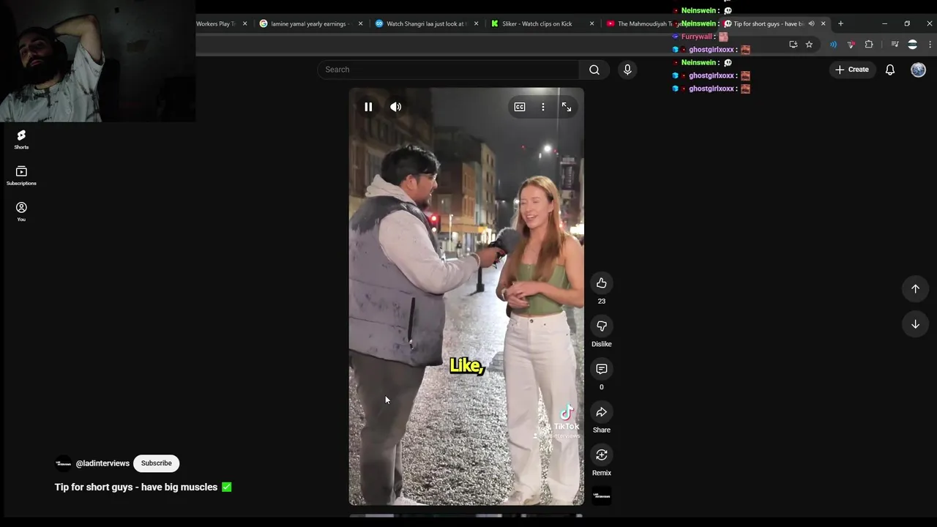This screenshot has height=527, width=937.
Task: Mute the Shorts video volume
Action: 395,107
